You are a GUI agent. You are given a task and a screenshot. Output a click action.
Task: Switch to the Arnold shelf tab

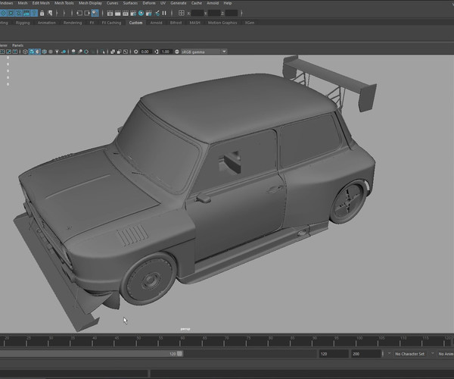coord(156,23)
